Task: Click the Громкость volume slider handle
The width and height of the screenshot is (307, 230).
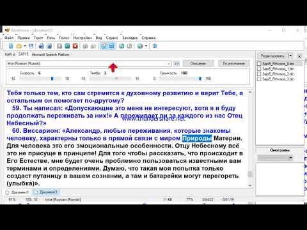Action: [200, 79]
